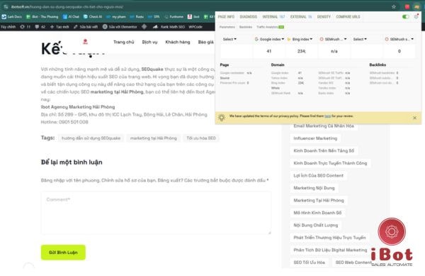Select the Backlinks sub-tab
The image size is (425, 276).
[246, 27]
